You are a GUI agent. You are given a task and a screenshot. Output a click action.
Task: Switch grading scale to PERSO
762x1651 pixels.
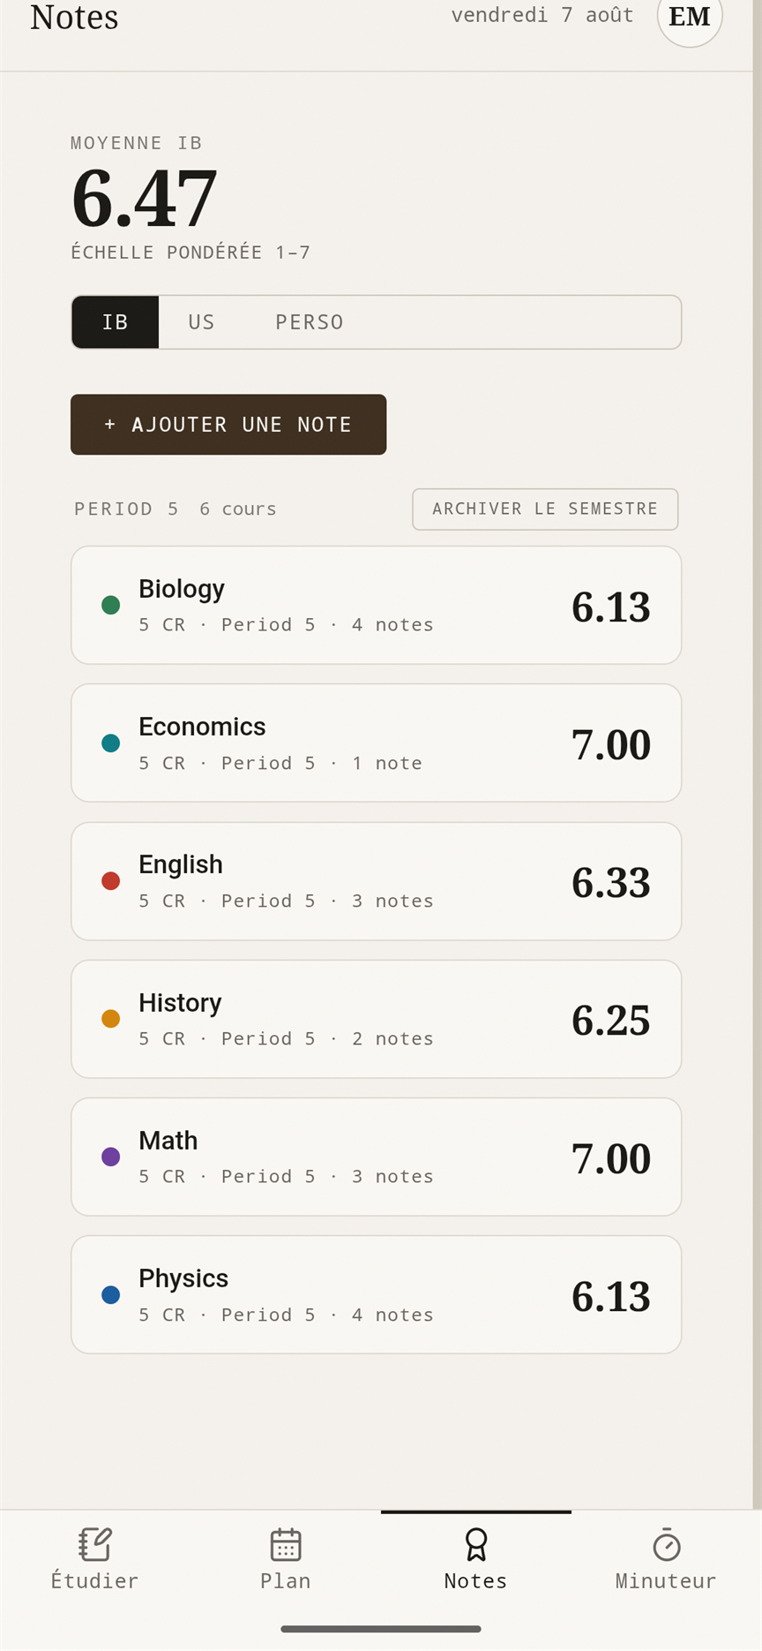309,322
